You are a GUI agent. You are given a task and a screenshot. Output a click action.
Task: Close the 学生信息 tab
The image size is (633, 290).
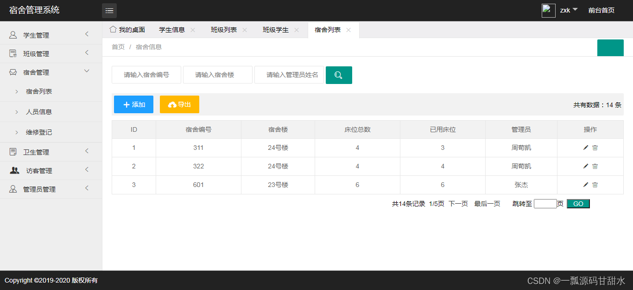[193, 30]
